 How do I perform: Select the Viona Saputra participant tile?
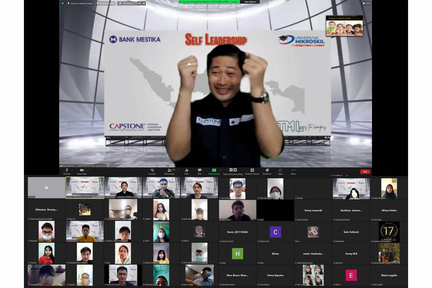(275, 275)
